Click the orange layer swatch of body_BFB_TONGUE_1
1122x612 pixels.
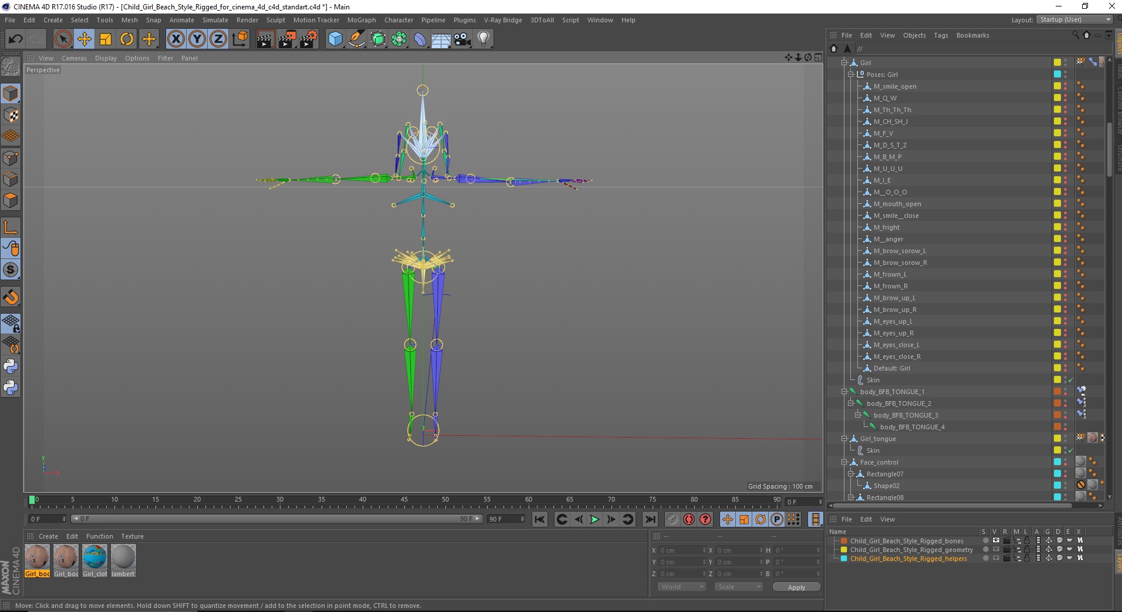1057,392
